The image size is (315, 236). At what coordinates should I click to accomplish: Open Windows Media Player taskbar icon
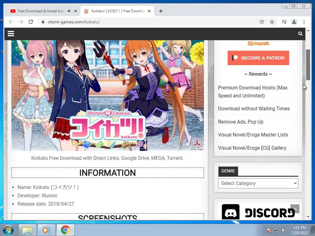pyautogui.click(x=46, y=230)
